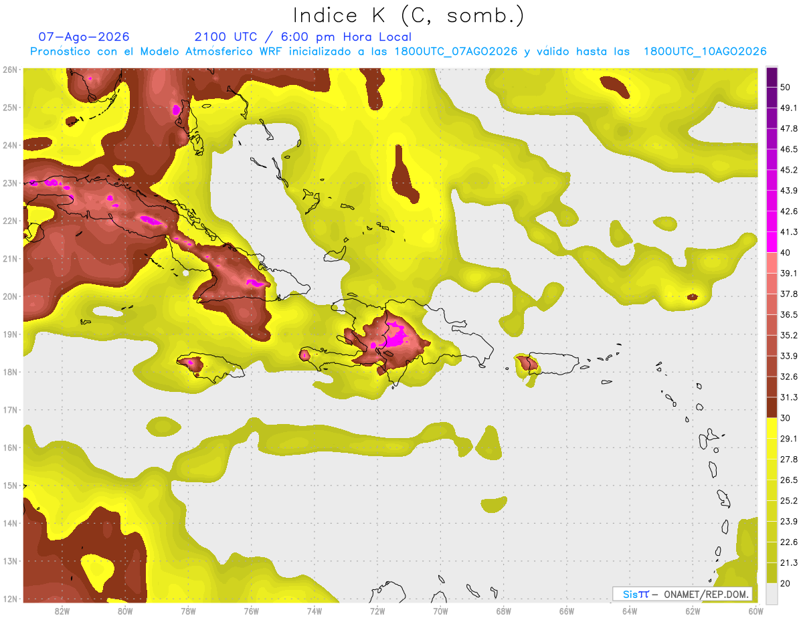Click the colorbar value 25.2
This screenshot has width=803, height=620.
[x=788, y=500]
